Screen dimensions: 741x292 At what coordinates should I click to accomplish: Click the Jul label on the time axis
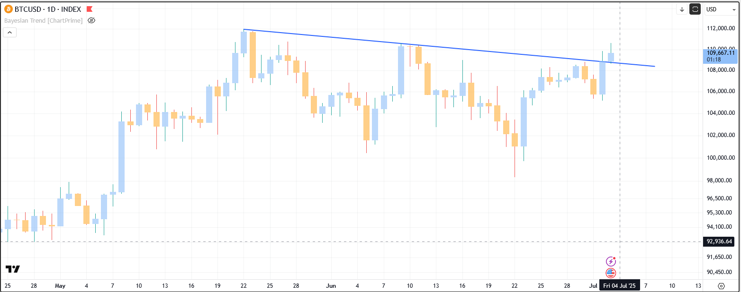click(x=593, y=286)
